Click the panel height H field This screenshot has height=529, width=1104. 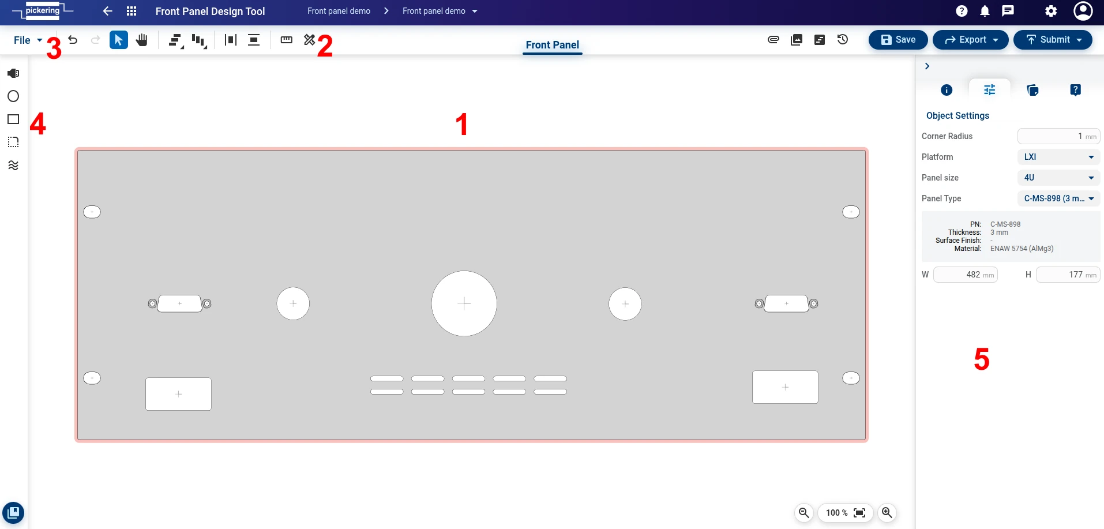tap(1068, 275)
